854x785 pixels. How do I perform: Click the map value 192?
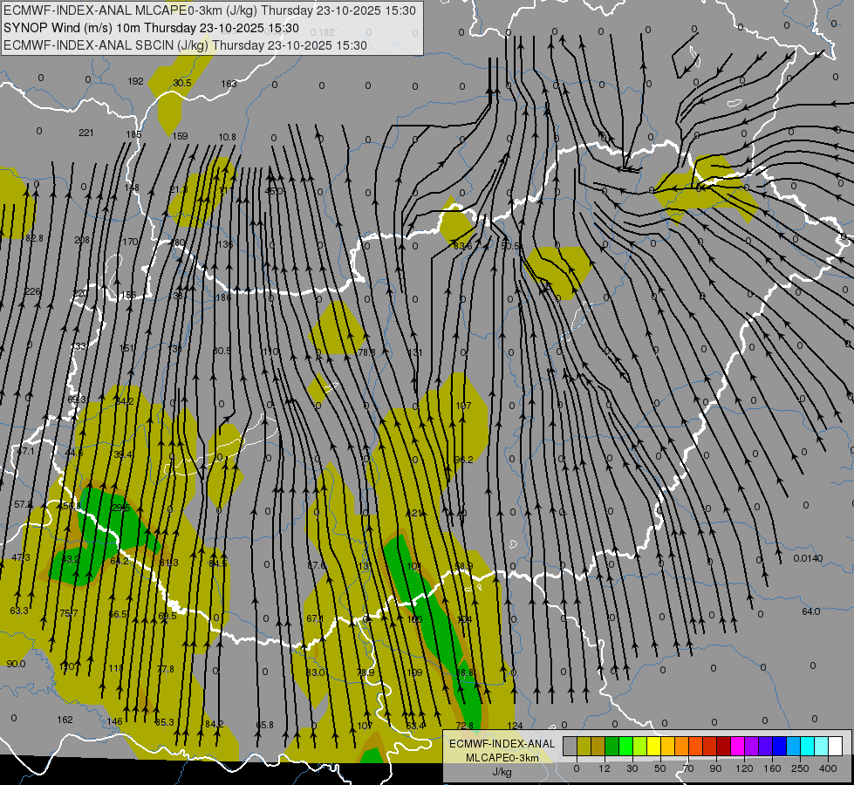tap(135, 81)
